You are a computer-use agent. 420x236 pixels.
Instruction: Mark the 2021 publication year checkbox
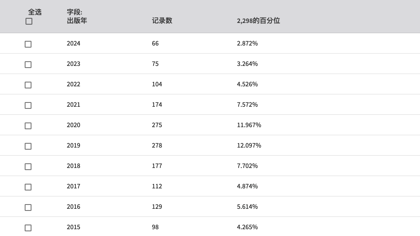28,105
